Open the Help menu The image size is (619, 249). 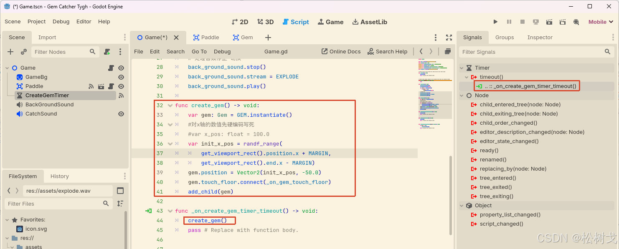coord(104,21)
